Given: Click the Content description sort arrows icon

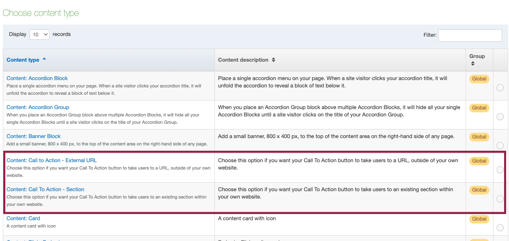Looking at the screenshot, I should (273, 60).
